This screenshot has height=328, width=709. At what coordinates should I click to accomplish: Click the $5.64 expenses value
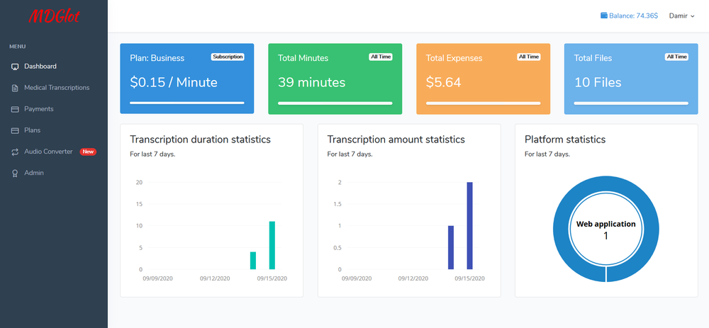[x=444, y=82]
